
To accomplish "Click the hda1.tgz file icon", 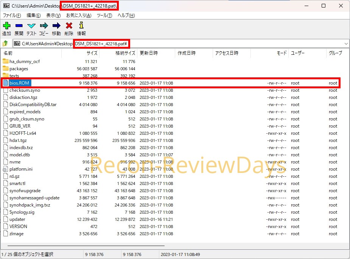I will 6,140.
